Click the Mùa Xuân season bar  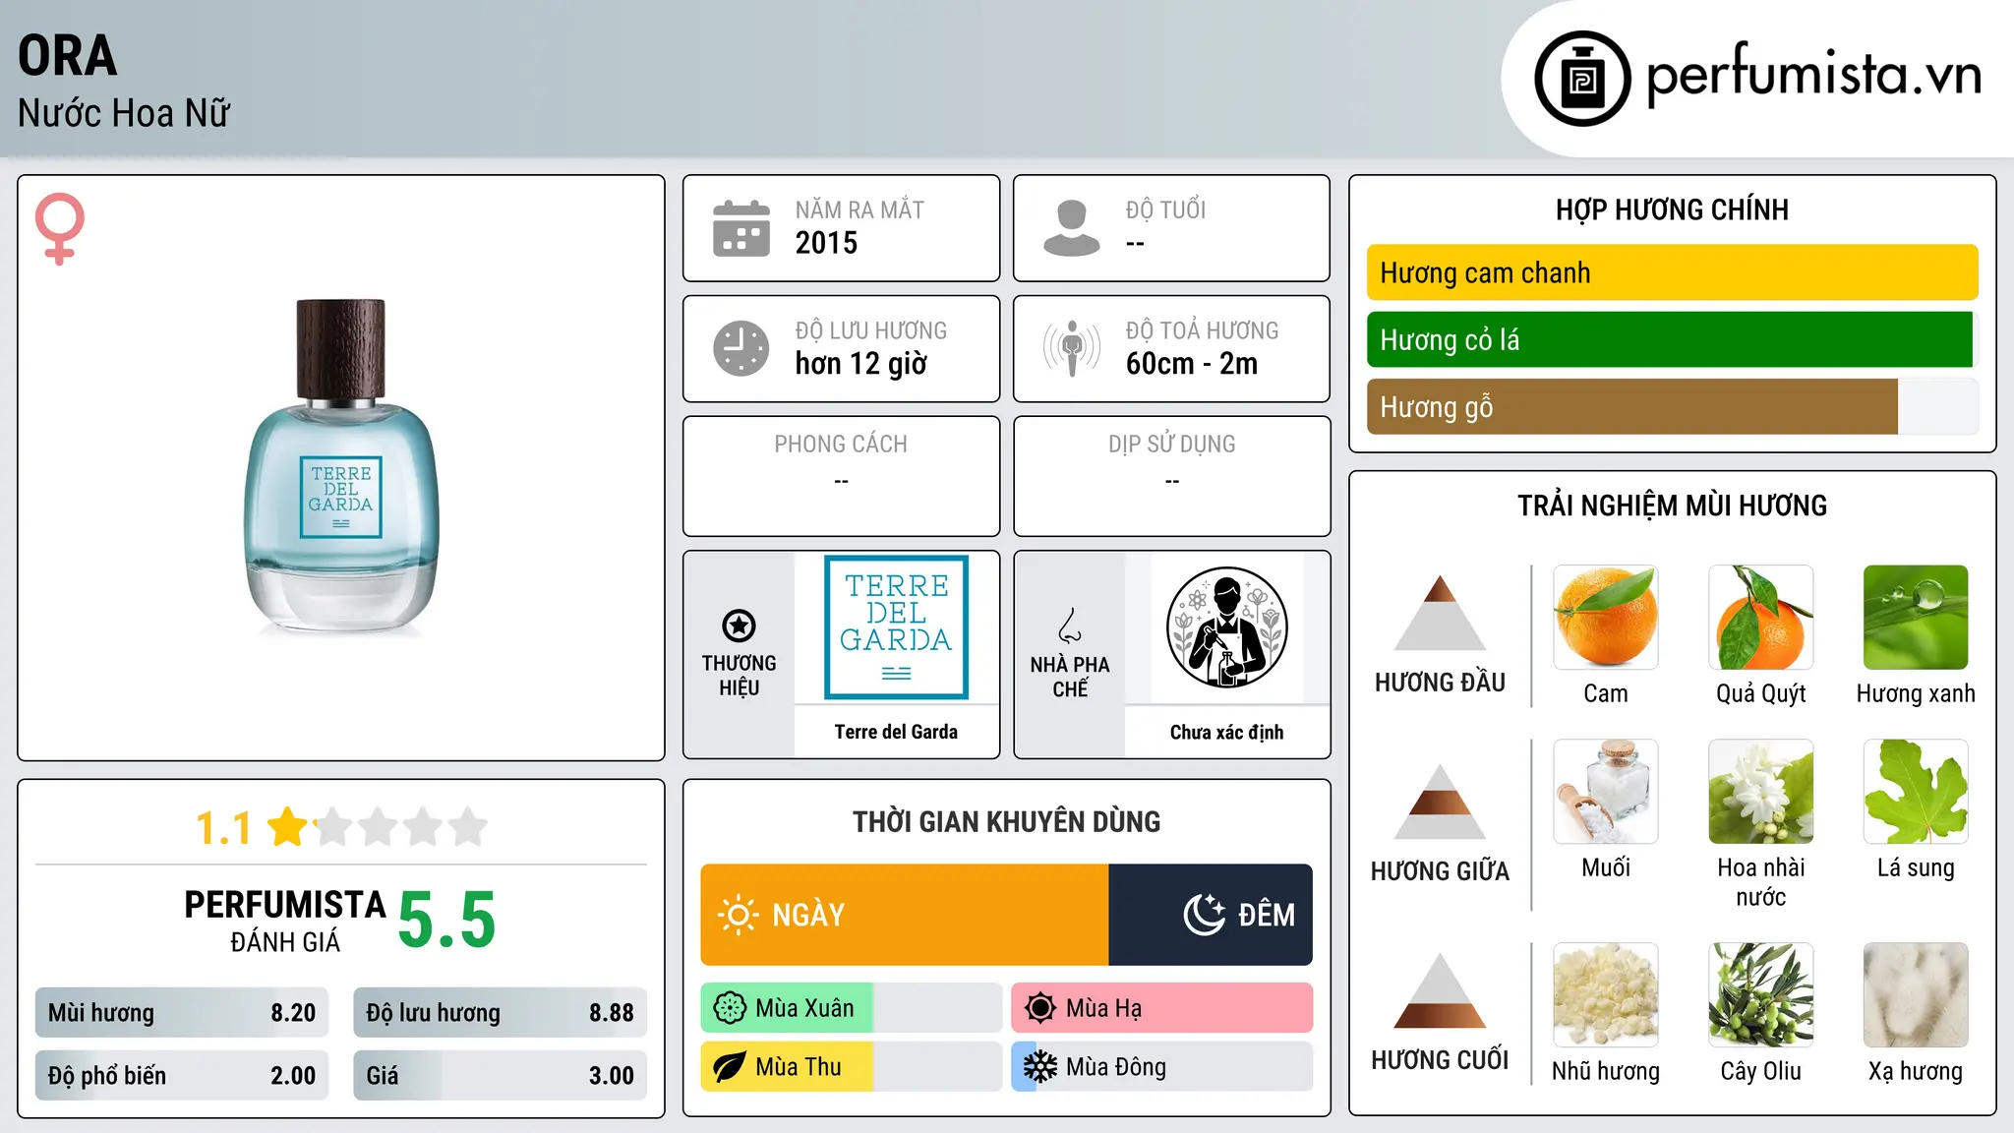click(852, 1008)
